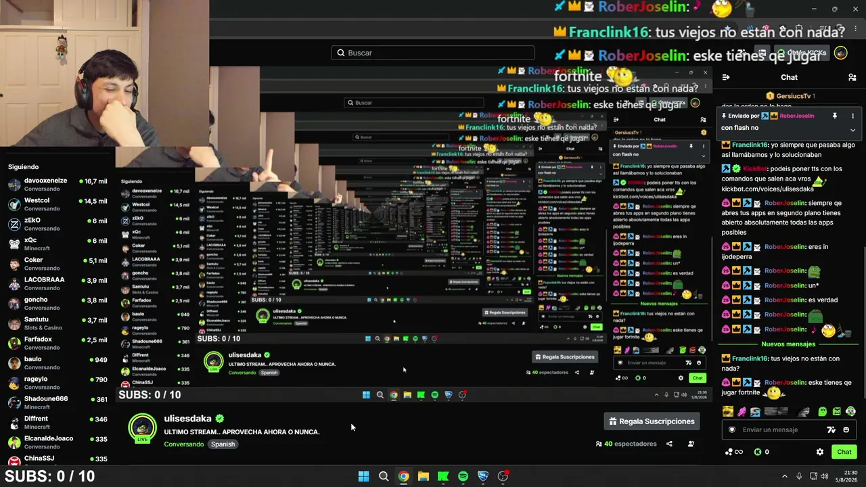Insert the gold face quick emote
Viewport: 866px width, 487px height.
(728, 411)
